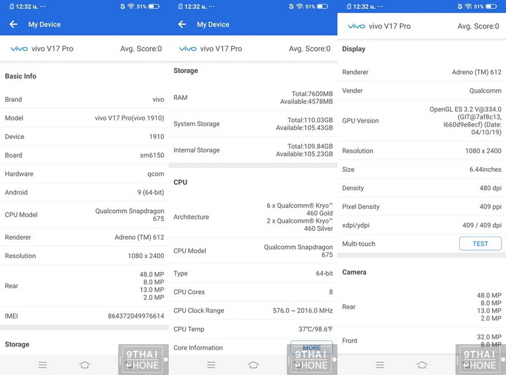
Task: Click the vivo logo above the RAM row
Action: point(188,49)
